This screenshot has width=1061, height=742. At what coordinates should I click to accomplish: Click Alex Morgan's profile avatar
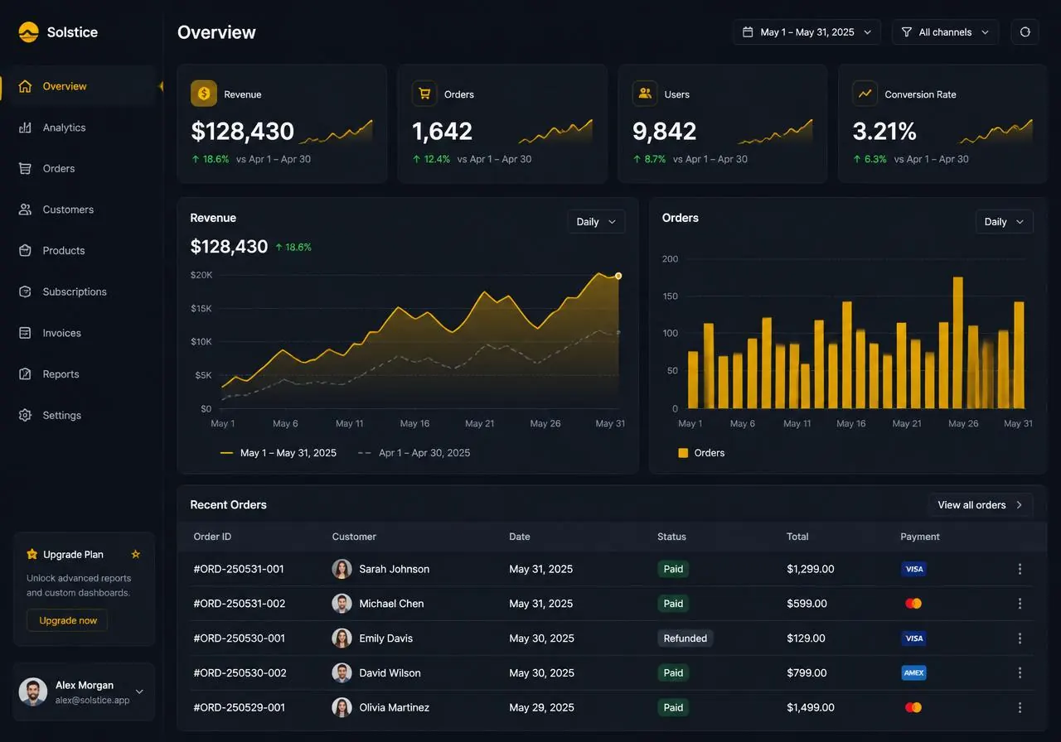(x=33, y=691)
